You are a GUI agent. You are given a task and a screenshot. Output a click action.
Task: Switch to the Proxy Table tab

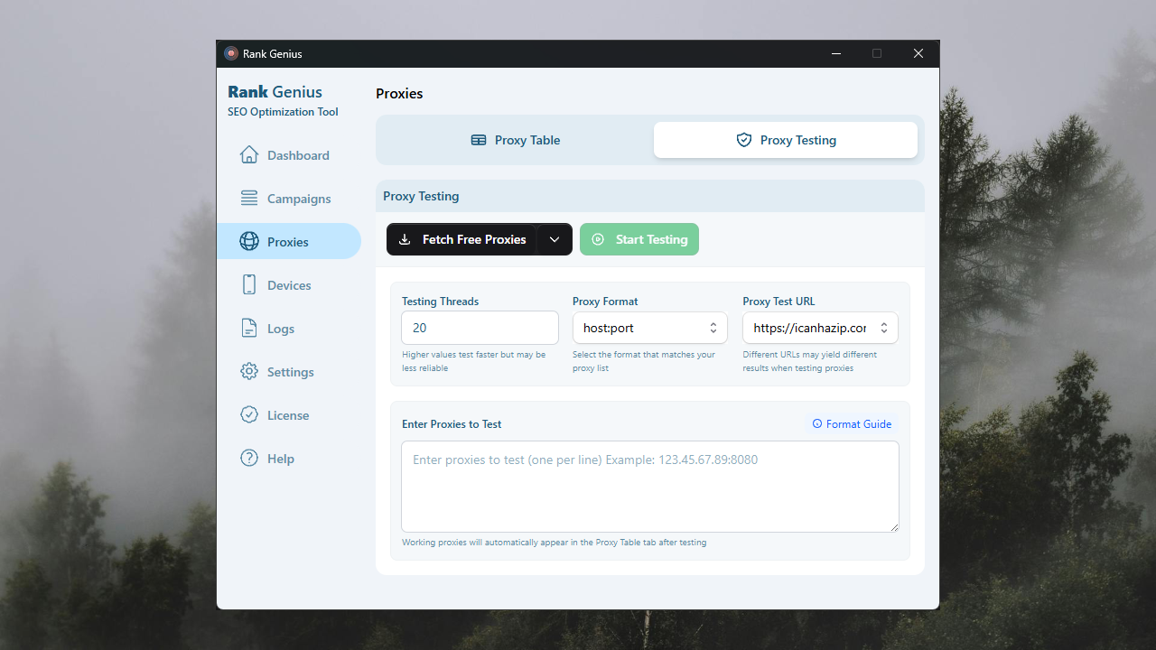tap(515, 140)
